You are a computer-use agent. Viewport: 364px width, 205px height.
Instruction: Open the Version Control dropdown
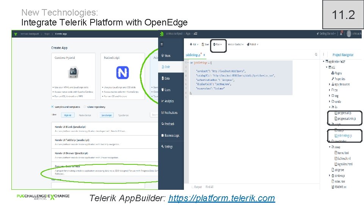click(x=235, y=44)
